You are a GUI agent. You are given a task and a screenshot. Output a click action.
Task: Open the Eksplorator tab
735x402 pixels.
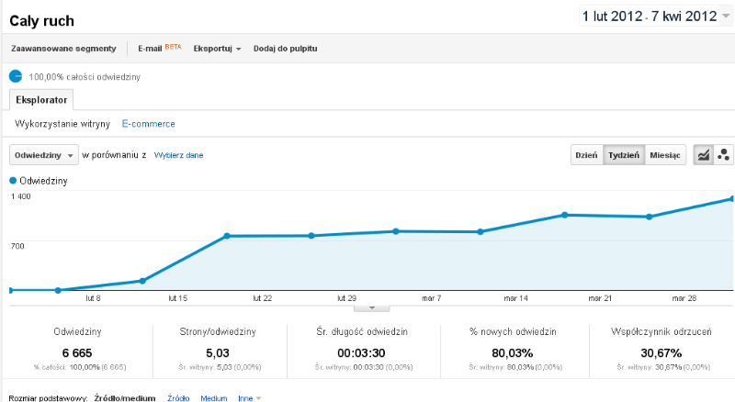click(41, 100)
